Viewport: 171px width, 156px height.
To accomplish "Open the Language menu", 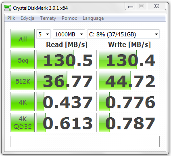I will pyautogui.click(x=93, y=18).
